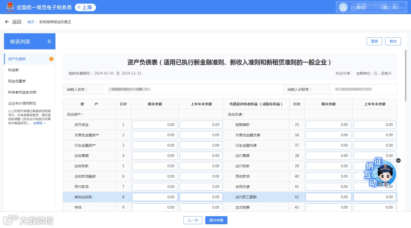The width and height of the screenshot is (411, 228).
Task: Click the 首页 breadcrumb link
Action: click(31, 22)
